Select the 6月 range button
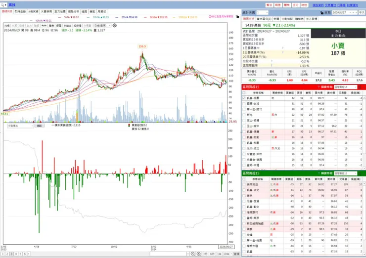This screenshot has width=366, height=258. point(212,254)
